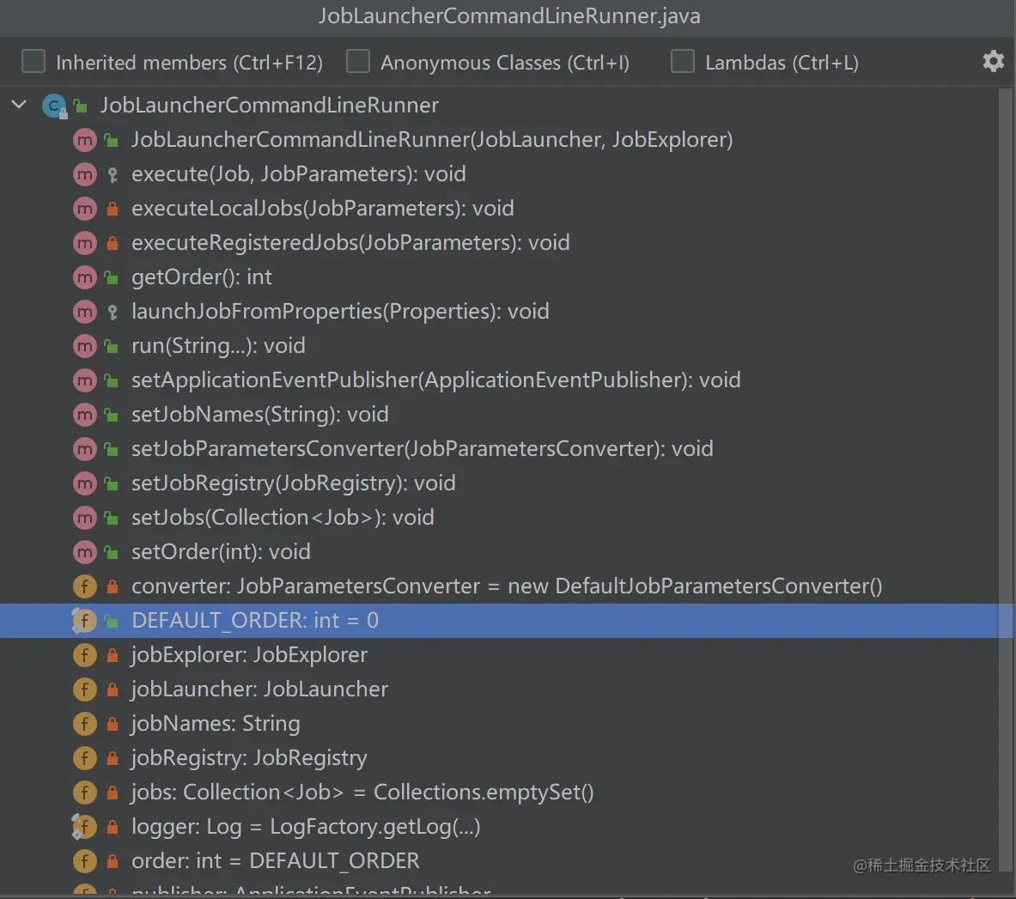Select the converter: JobParametersConverter field

coord(507,586)
